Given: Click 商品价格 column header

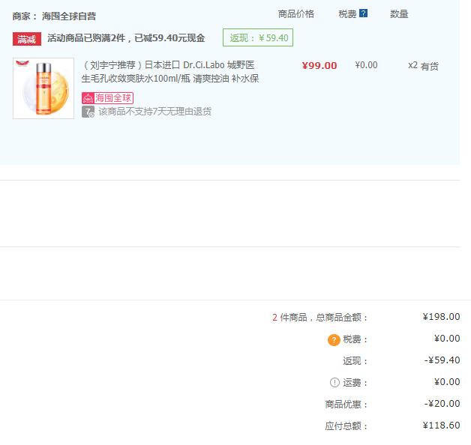Looking at the screenshot, I should pyautogui.click(x=296, y=13).
